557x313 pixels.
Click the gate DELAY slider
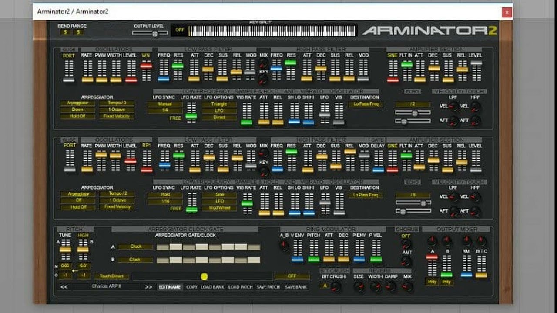(x=378, y=161)
